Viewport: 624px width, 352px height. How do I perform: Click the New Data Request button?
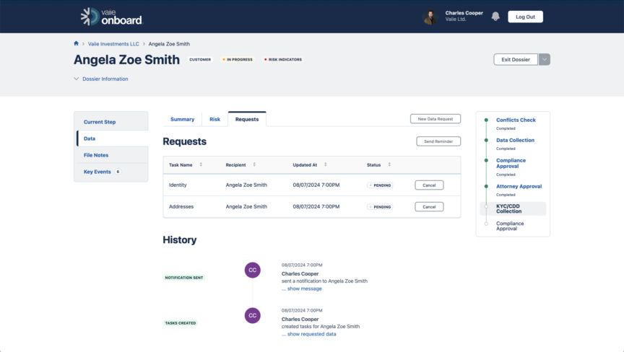435,119
